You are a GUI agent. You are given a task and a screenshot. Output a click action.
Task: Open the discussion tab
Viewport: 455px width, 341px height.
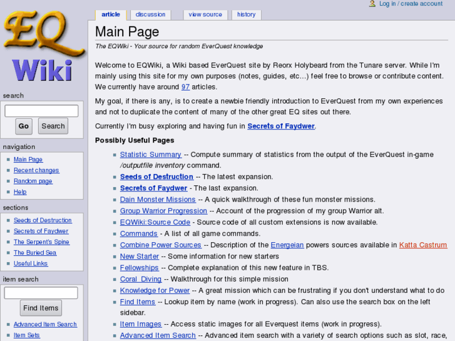pos(150,14)
